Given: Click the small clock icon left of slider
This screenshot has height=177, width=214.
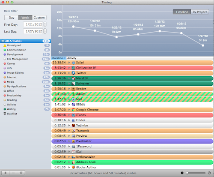Looking at the screenshot, I should pyautogui.click(x=182, y=173).
